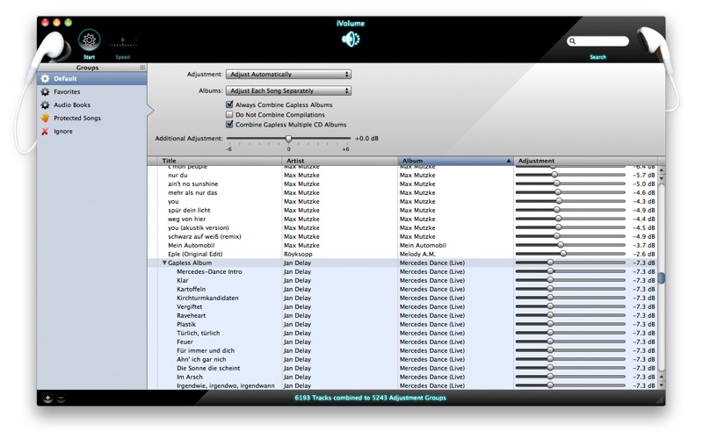Collapse the Gapless Album group row

tap(164, 263)
